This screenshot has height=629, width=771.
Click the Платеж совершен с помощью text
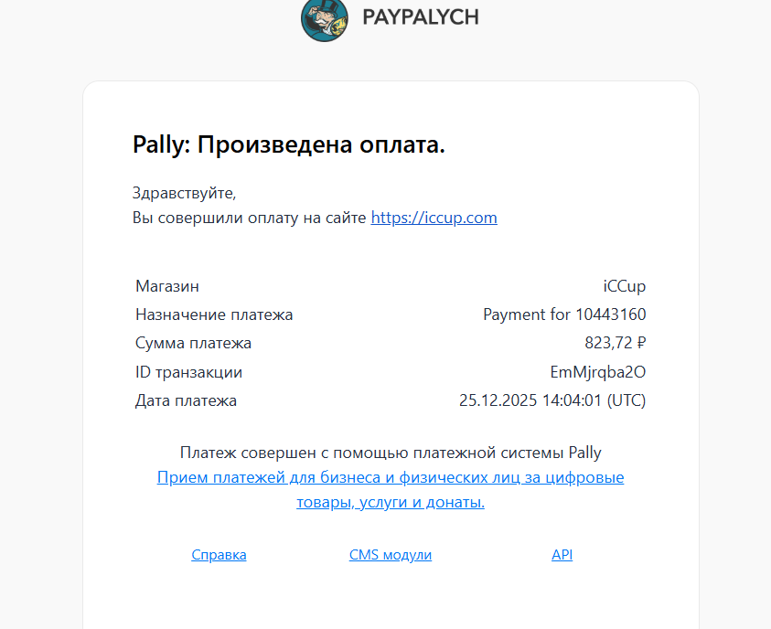tap(391, 453)
